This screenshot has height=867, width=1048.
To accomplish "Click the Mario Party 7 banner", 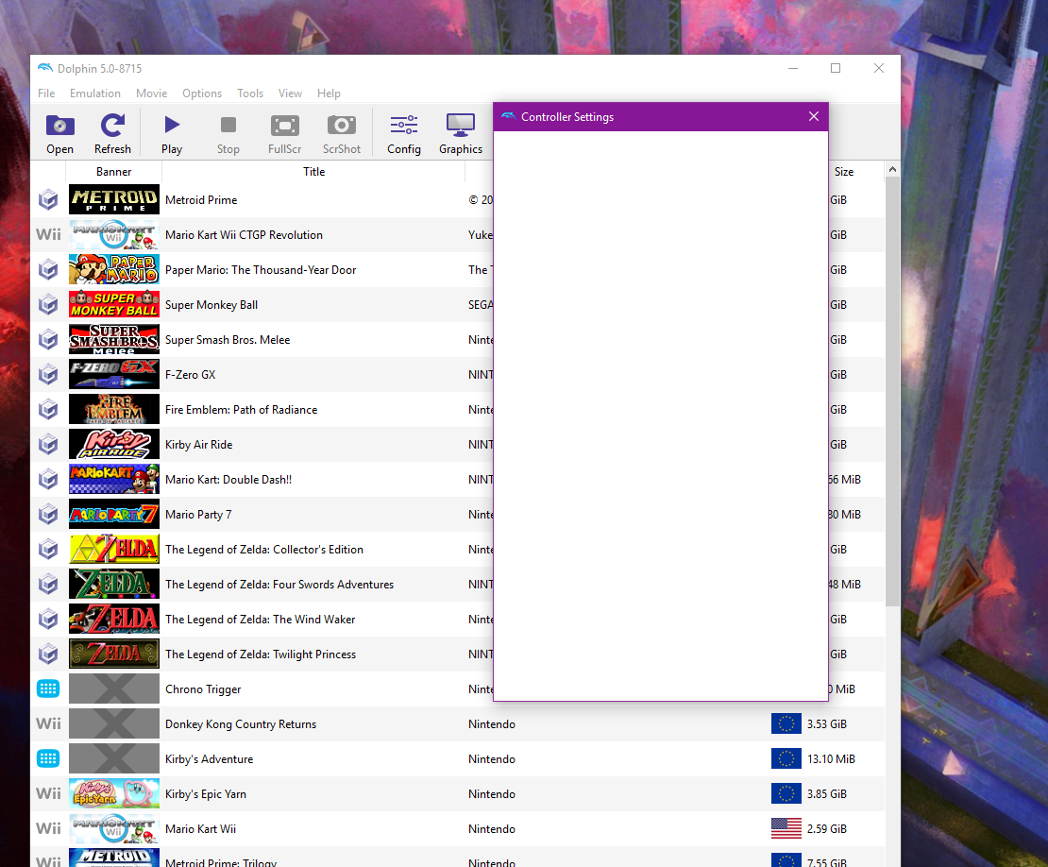I will click(114, 514).
